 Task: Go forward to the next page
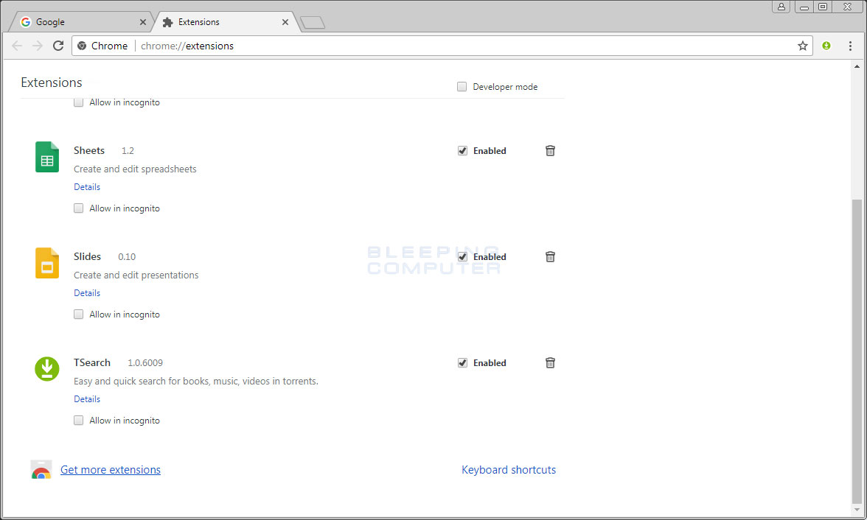(37, 46)
